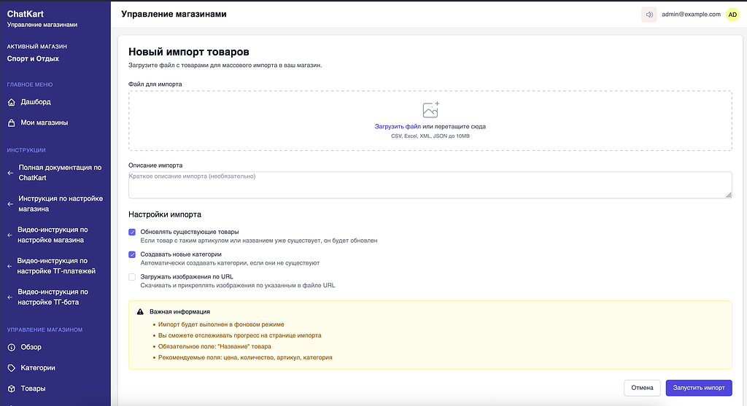Viewport: 747px width, 406px height.
Task: Click the Загрузить файл link
Action: [x=398, y=127]
